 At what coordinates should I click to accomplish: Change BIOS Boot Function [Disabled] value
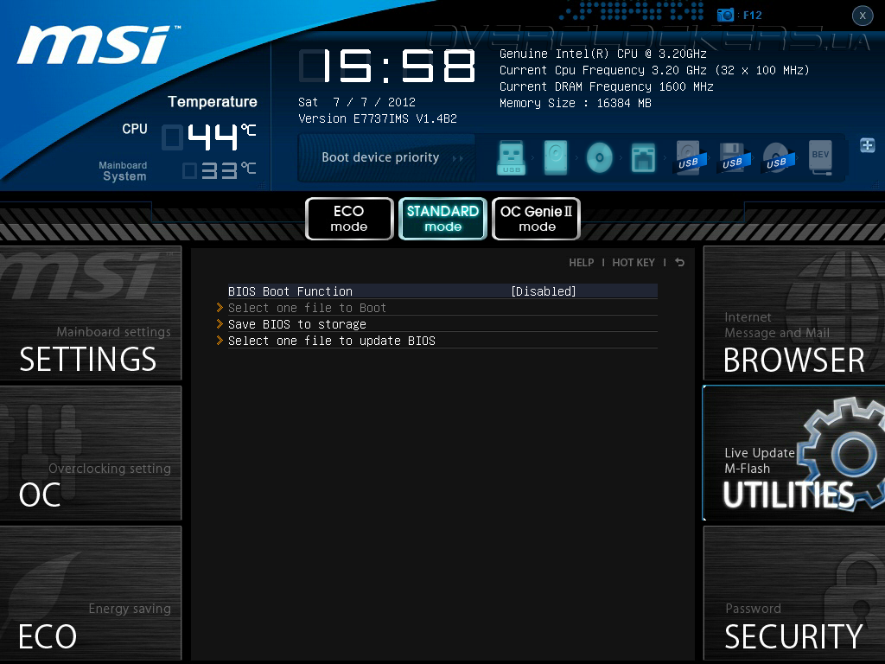[x=544, y=291]
